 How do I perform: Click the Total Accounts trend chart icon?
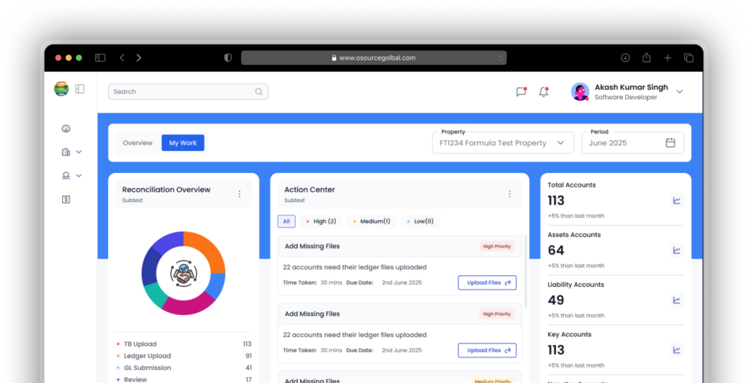pyautogui.click(x=676, y=201)
